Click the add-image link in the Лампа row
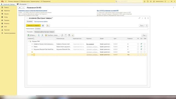Screen dimensions: 176x99 [92, 46]
